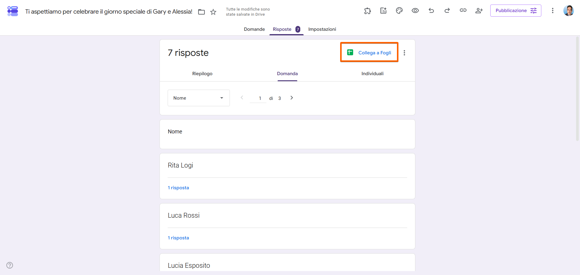This screenshot has width=580, height=275.
Task: Add collaborators icon
Action: tap(479, 11)
